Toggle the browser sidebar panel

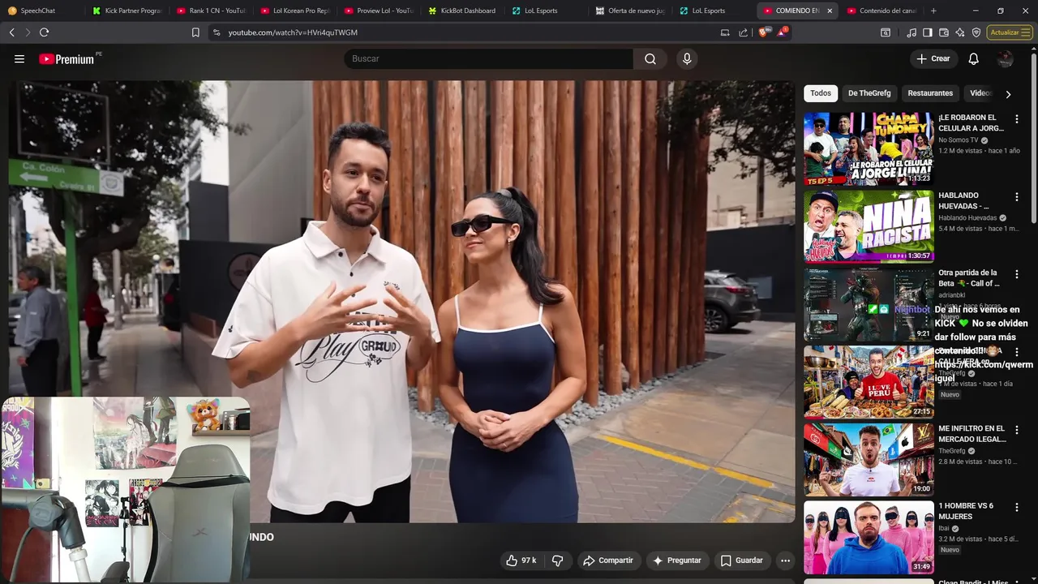(x=928, y=32)
